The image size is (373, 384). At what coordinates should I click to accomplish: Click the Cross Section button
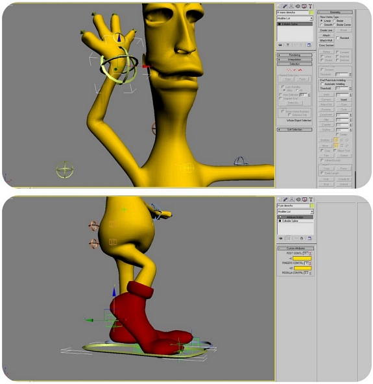tap(326, 45)
